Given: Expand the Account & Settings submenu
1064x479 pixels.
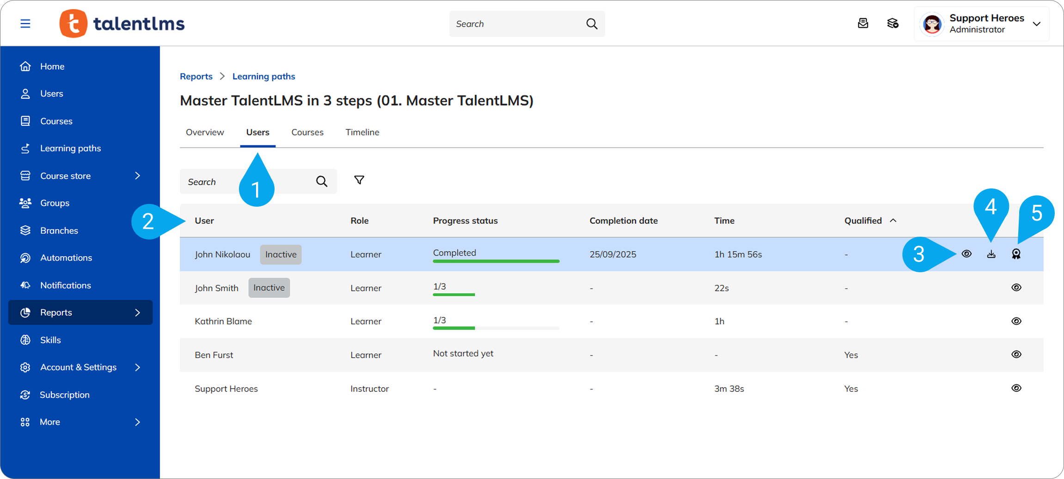Looking at the screenshot, I should pyautogui.click(x=137, y=367).
